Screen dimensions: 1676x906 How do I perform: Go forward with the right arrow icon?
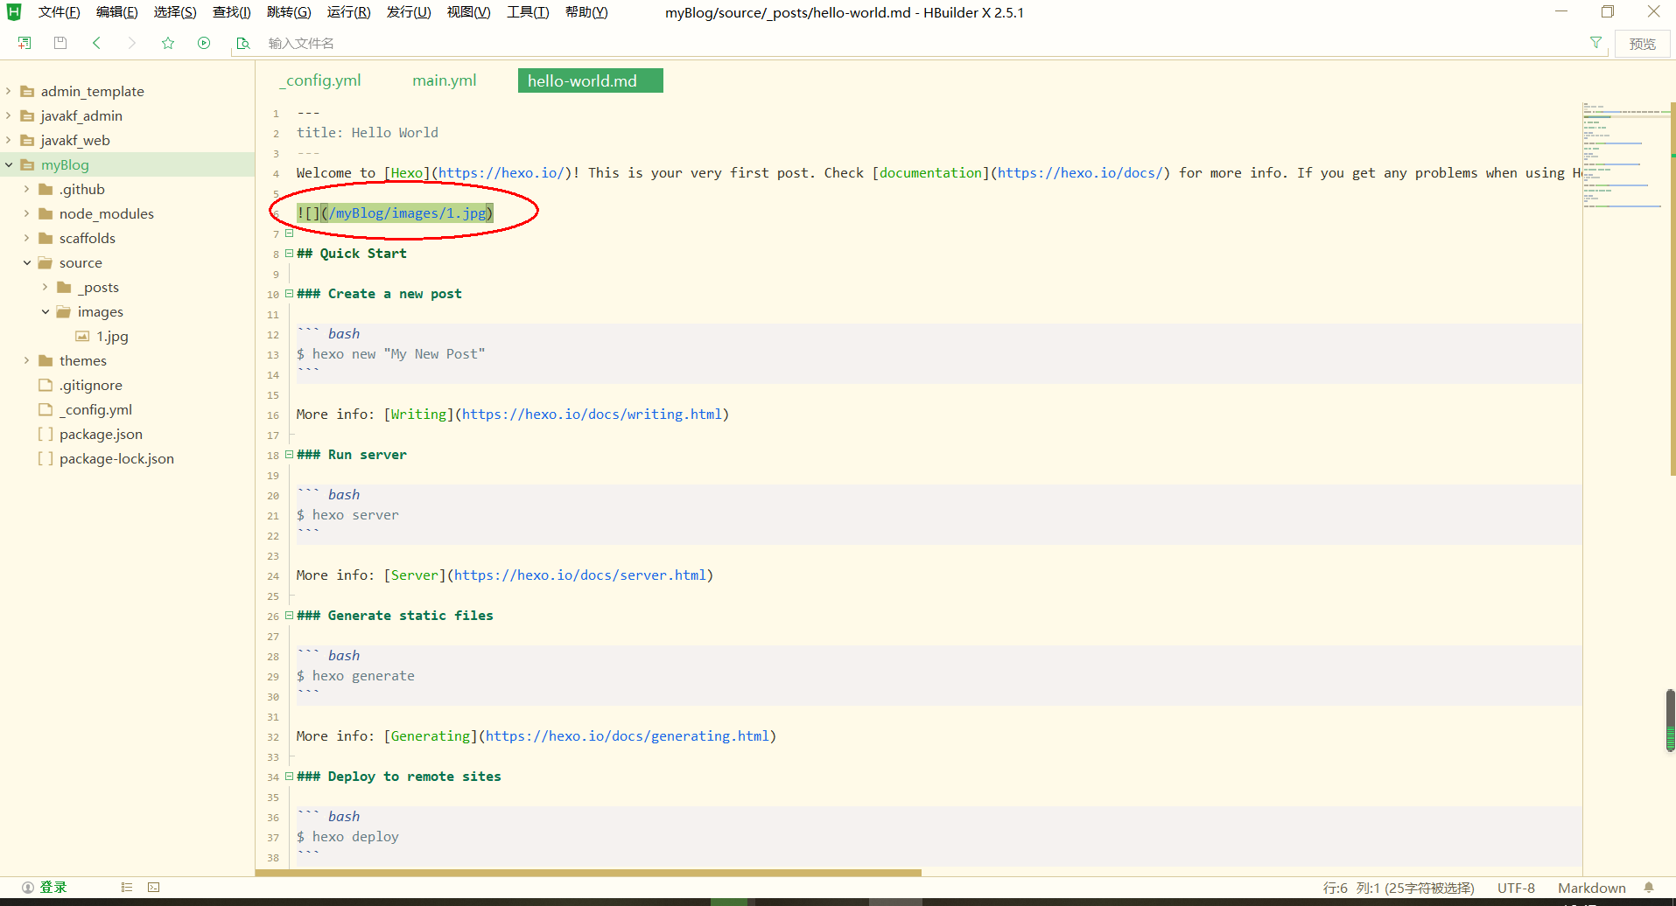coord(131,43)
